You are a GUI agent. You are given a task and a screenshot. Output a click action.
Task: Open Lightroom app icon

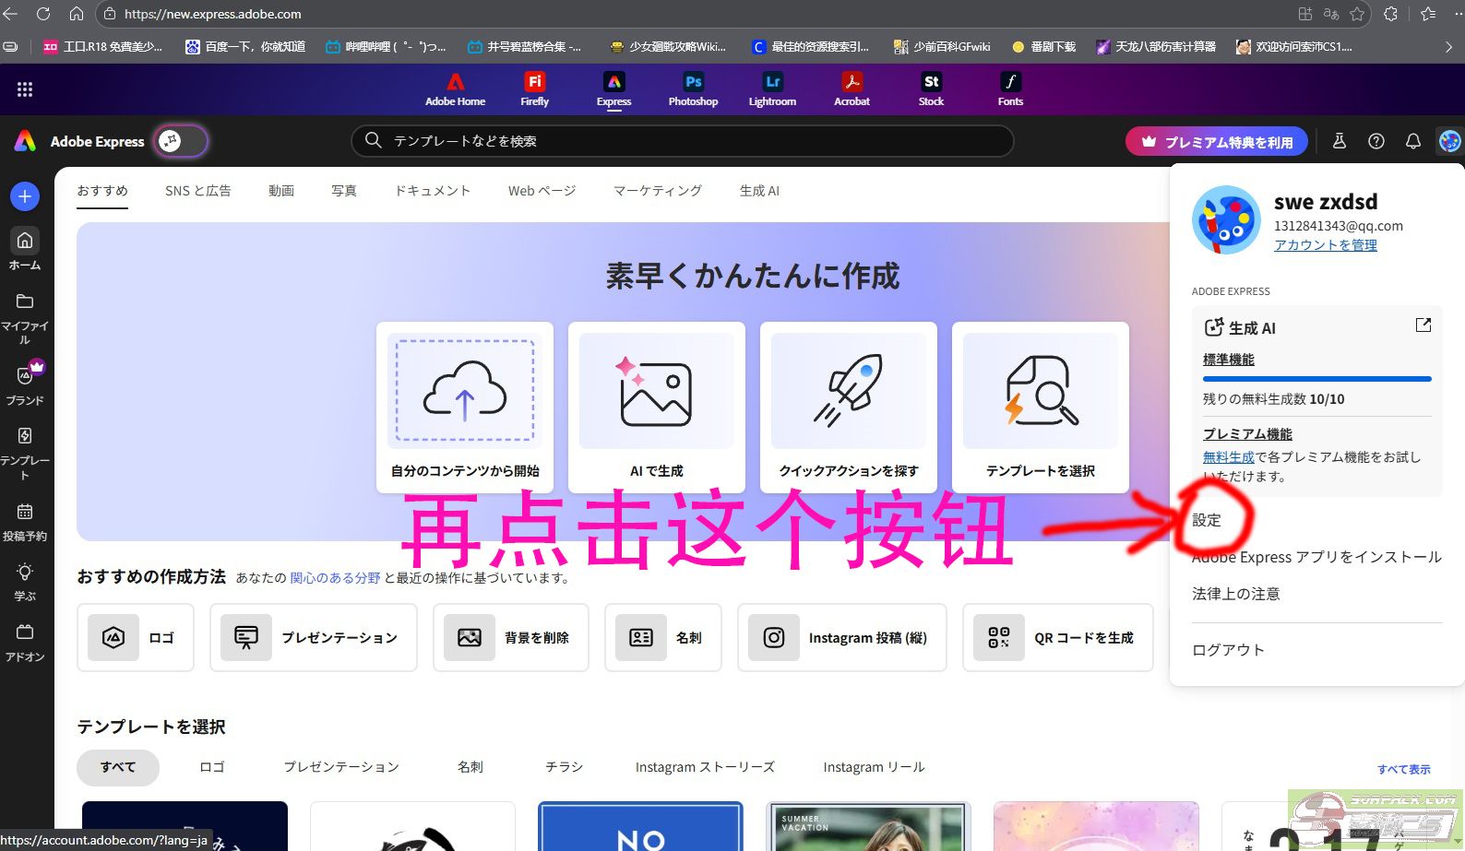click(x=772, y=89)
